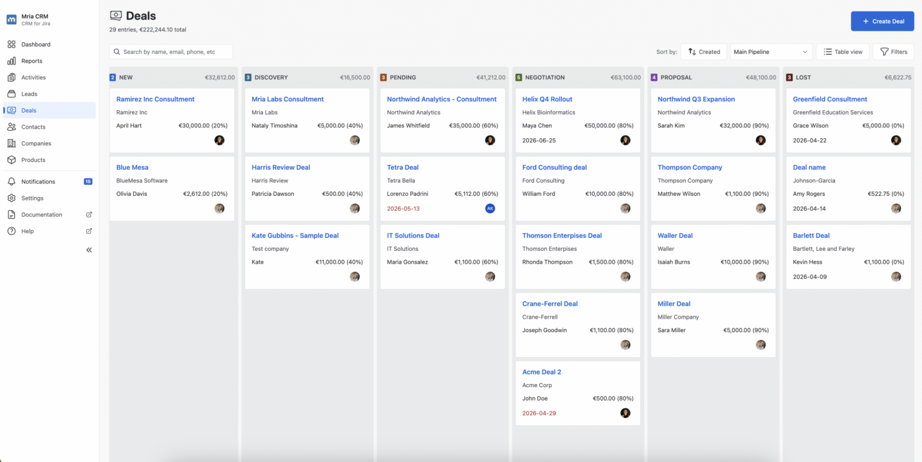Screen dimensions: 922x462
Task: Click owner avatar on Helix Q4 Rollout card
Action: [626, 140]
